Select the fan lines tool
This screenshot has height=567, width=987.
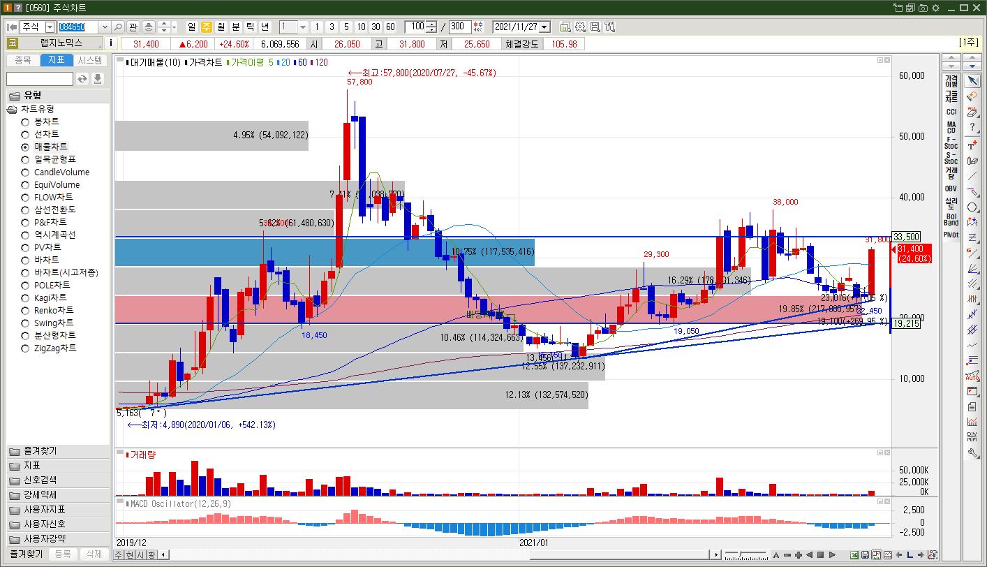click(972, 268)
